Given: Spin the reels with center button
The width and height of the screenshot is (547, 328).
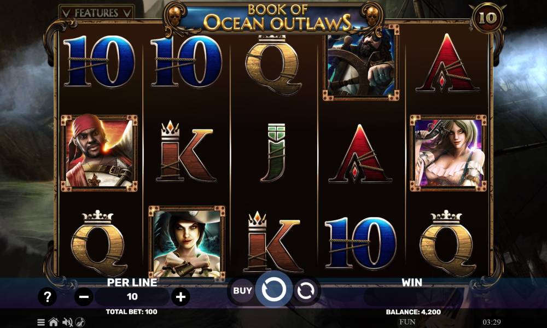Looking at the screenshot, I should 274,289.
